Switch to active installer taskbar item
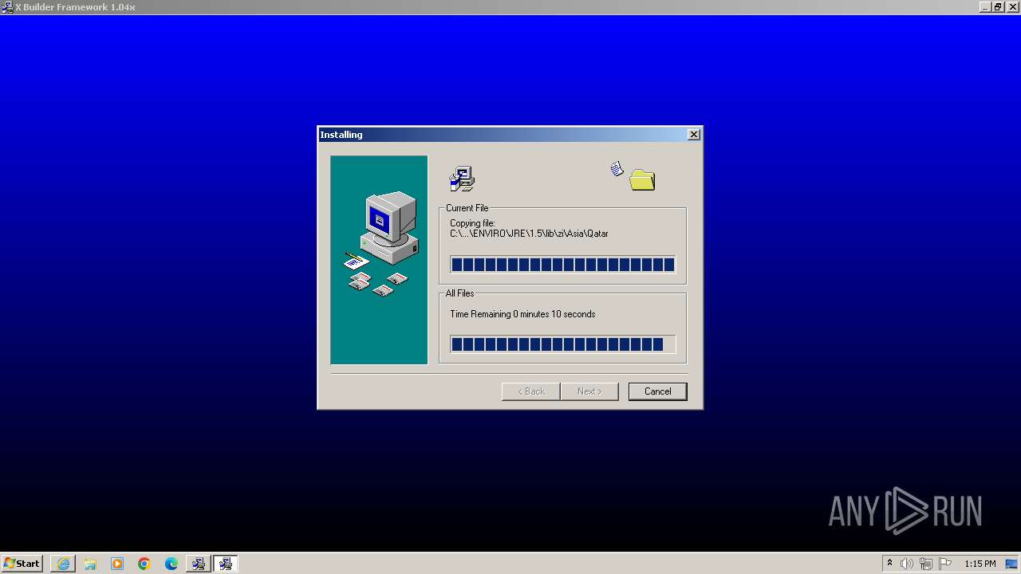 (x=225, y=564)
